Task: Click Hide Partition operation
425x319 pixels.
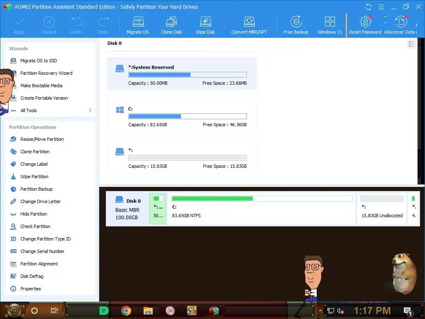Action: (x=34, y=214)
